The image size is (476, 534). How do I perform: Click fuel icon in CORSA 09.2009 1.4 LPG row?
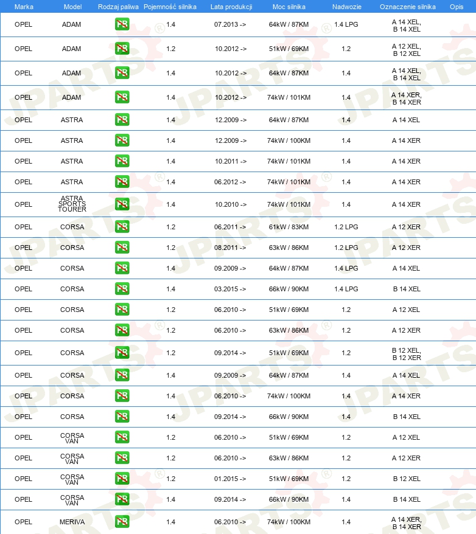[x=122, y=268]
